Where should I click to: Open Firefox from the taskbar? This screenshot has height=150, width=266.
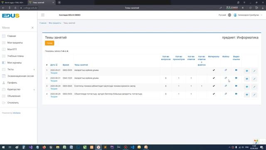click(44, 147)
